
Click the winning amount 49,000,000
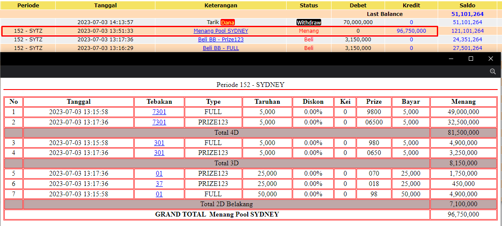click(x=463, y=112)
